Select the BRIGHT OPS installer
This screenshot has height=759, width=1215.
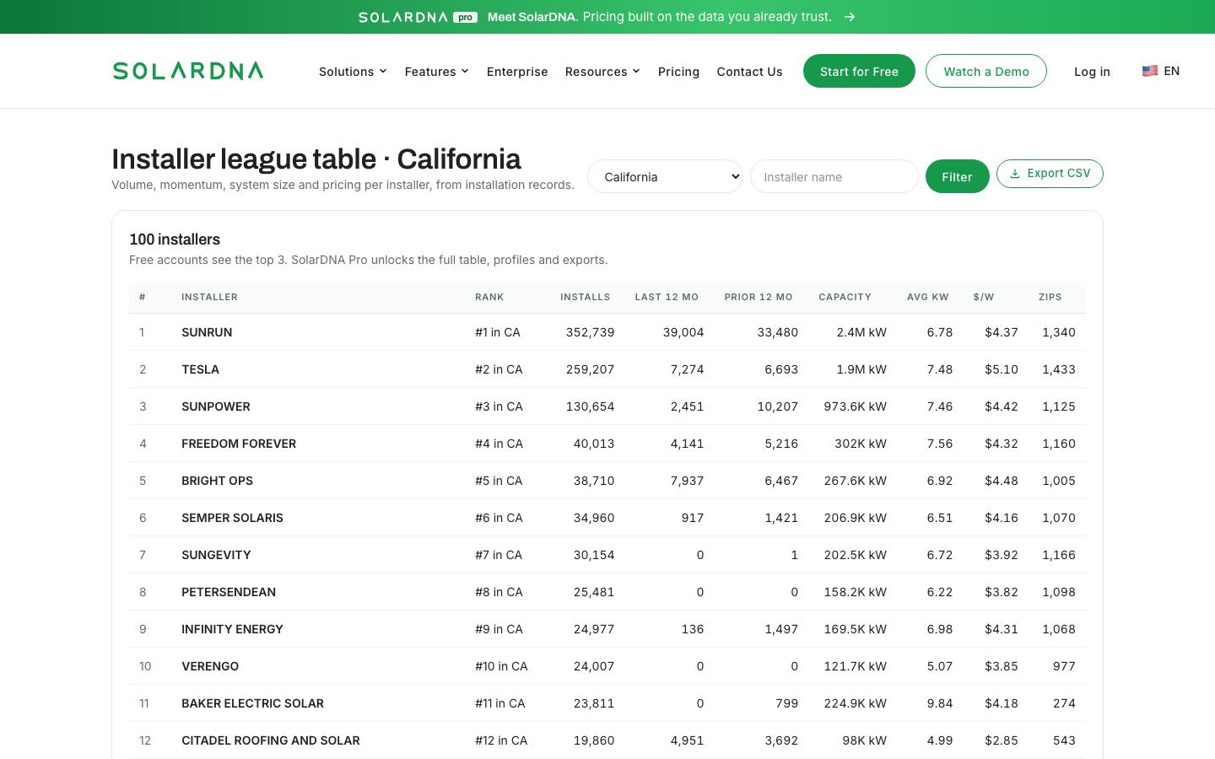click(217, 481)
